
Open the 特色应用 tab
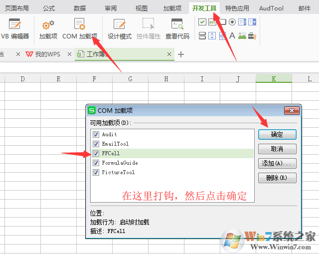point(237,8)
